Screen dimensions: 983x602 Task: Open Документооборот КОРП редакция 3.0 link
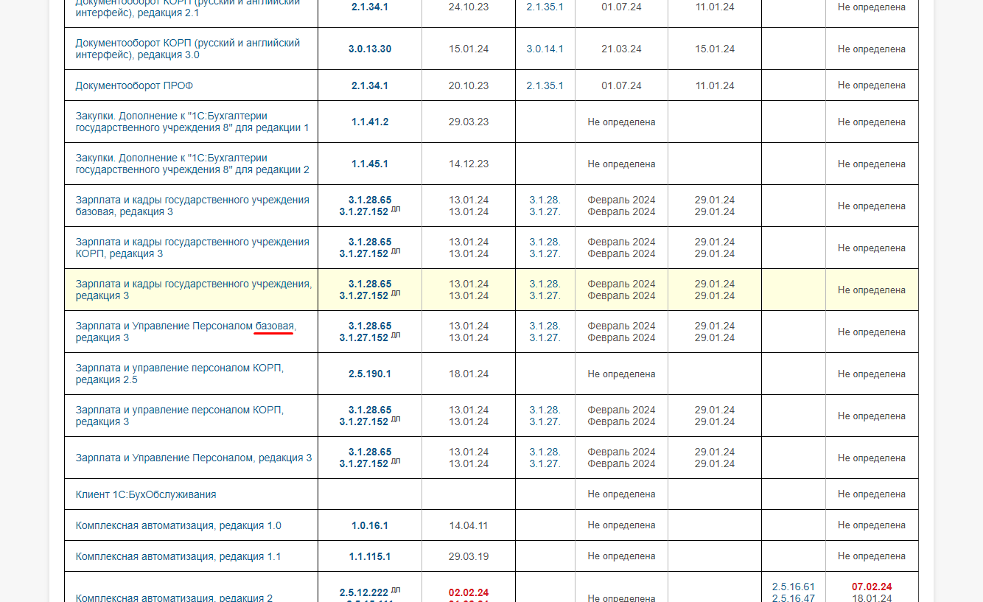(188, 49)
